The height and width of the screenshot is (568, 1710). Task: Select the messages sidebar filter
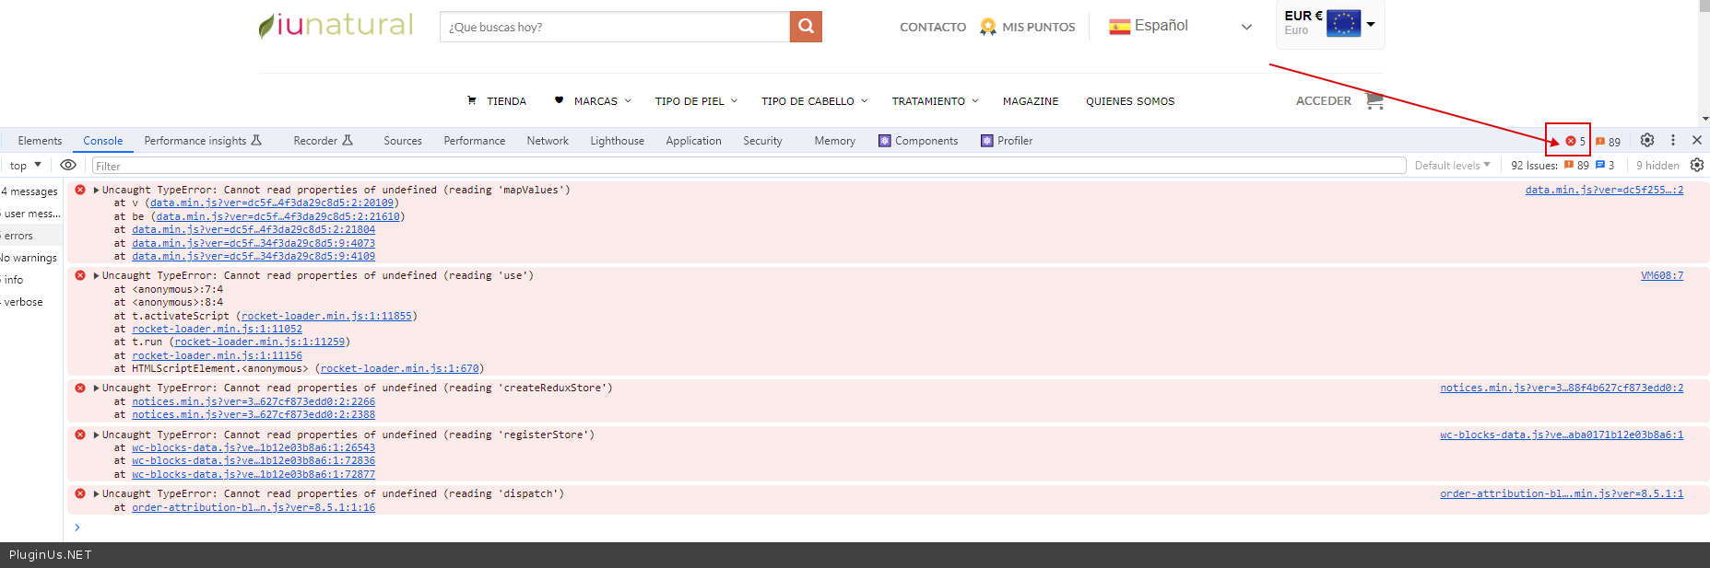30,191
